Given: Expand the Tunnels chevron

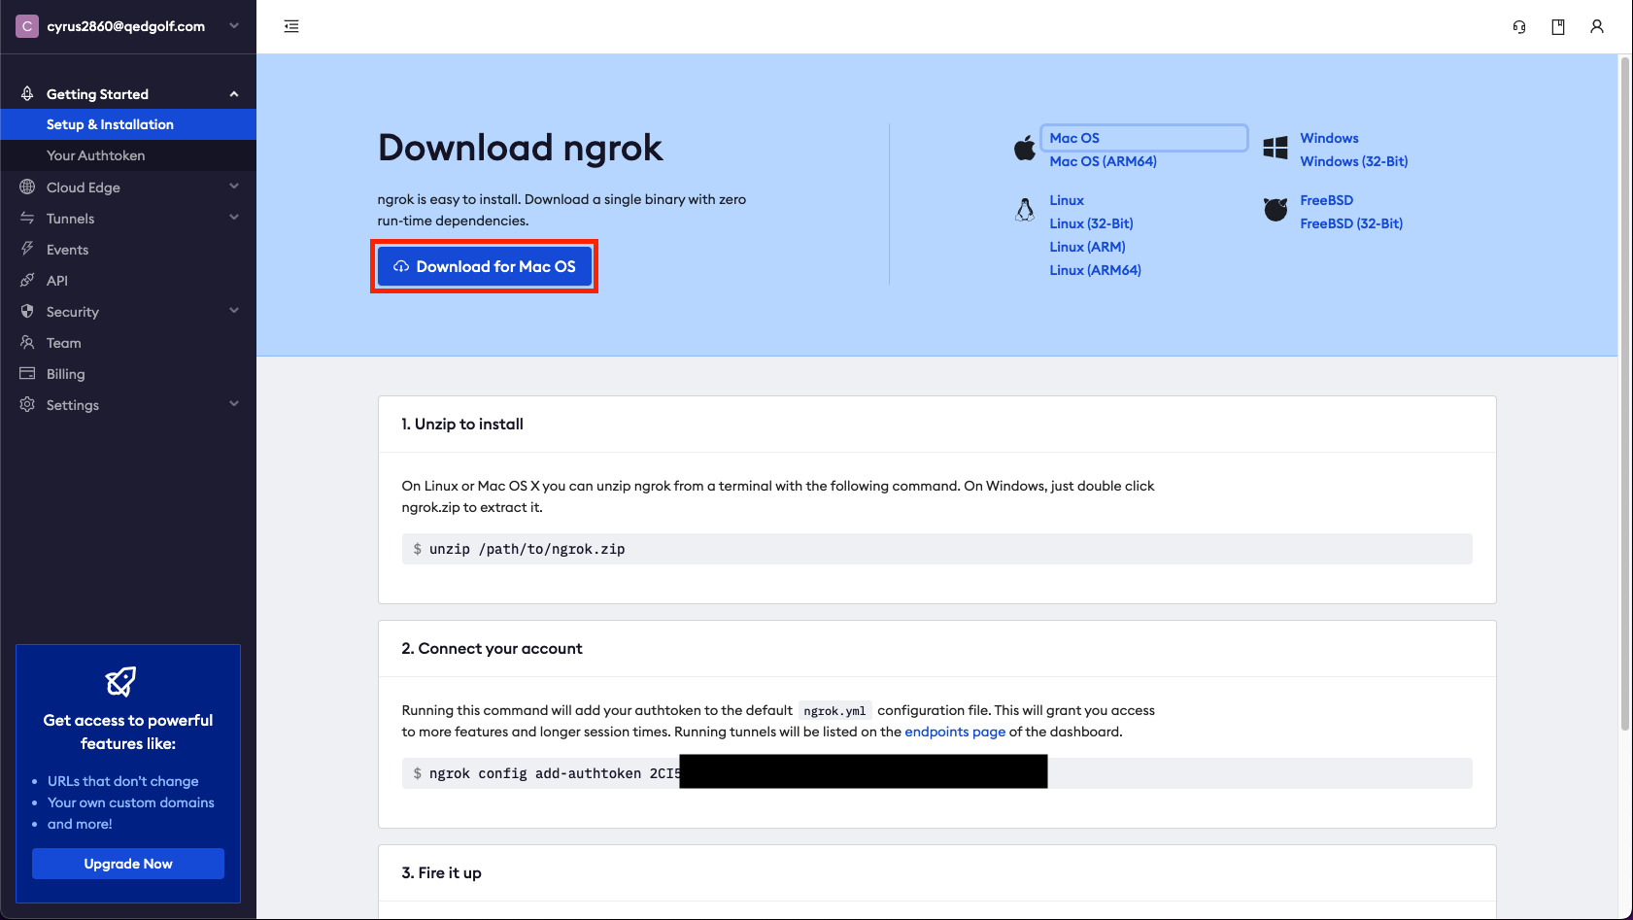Looking at the screenshot, I should (x=234, y=218).
